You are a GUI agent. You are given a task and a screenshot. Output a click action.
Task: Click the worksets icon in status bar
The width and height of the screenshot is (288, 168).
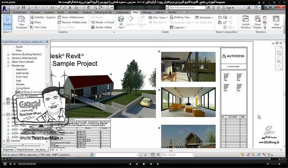click(92, 155)
